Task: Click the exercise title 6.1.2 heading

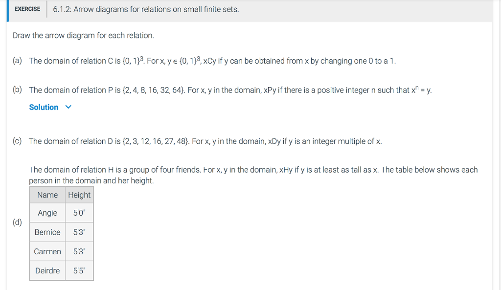Action: (145, 9)
